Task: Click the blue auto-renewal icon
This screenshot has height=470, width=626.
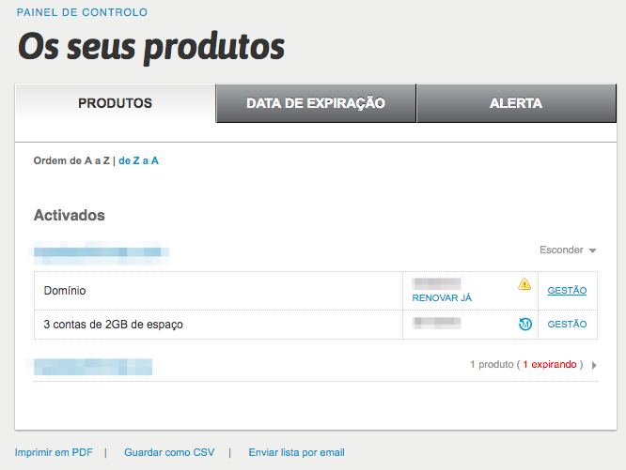Action: click(525, 325)
